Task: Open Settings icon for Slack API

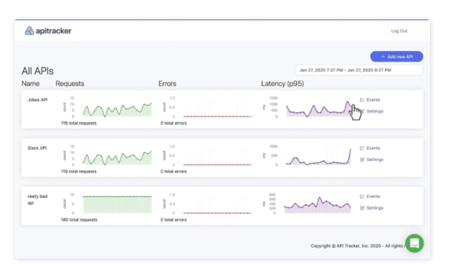Action: [363, 160]
